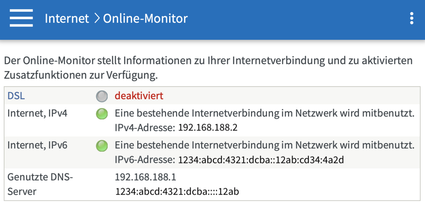Image resolution: width=425 pixels, height=206 pixels.
Task: Click the IPv6 DNS server address
Action: coord(177,192)
